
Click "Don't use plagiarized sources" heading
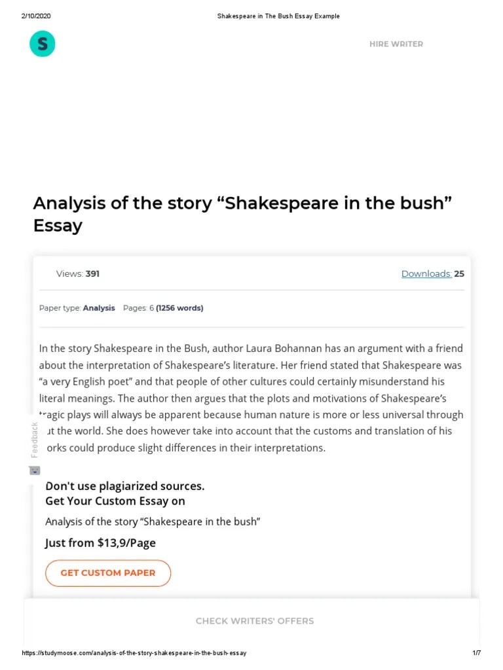pyautogui.click(x=124, y=485)
